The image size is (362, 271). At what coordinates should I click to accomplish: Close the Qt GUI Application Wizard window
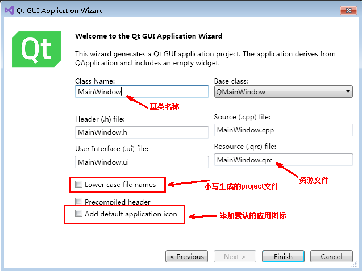pos(348,10)
